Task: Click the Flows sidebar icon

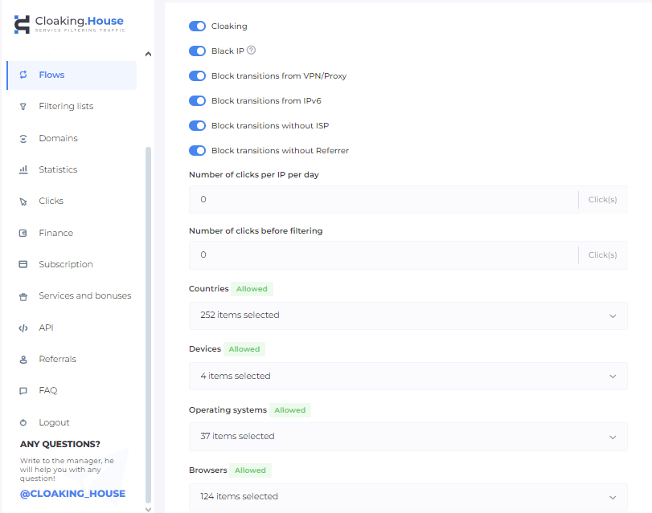Action: 23,75
